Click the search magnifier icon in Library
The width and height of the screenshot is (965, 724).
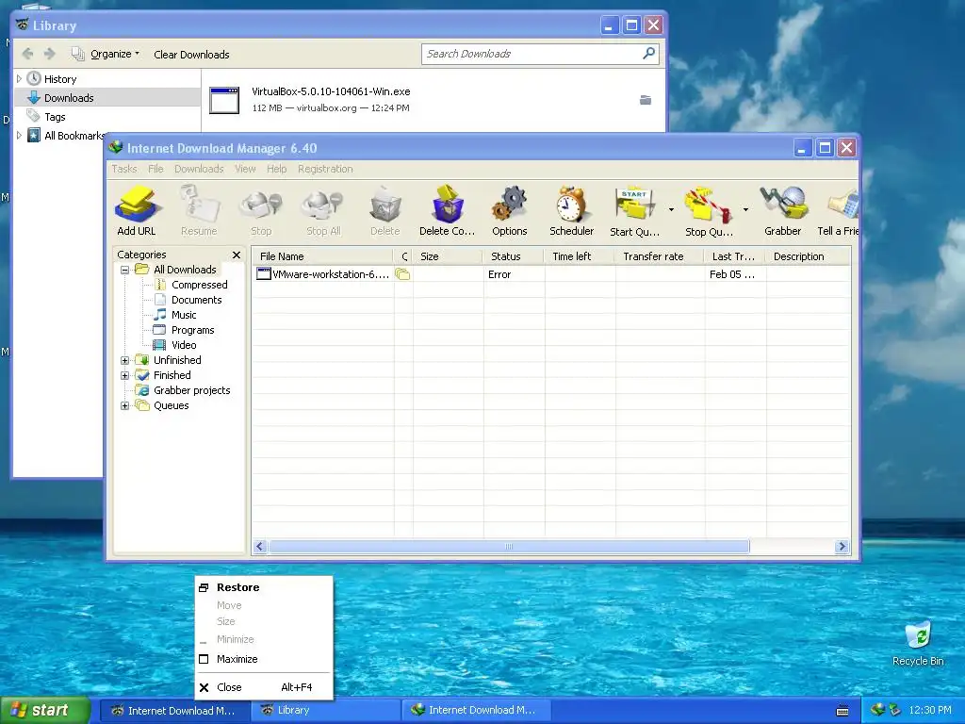648,54
